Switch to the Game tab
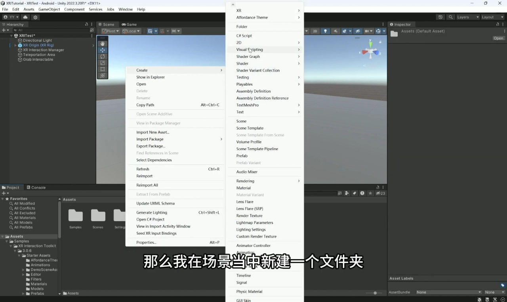This screenshot has height=302, width=507. (129, 24)
